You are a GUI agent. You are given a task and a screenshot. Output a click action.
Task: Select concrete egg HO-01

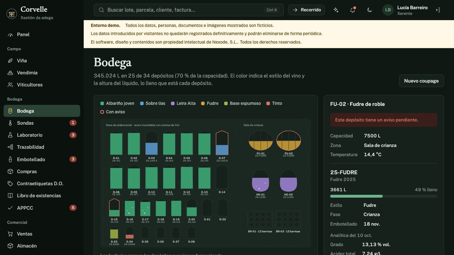[x=260, y=183]
